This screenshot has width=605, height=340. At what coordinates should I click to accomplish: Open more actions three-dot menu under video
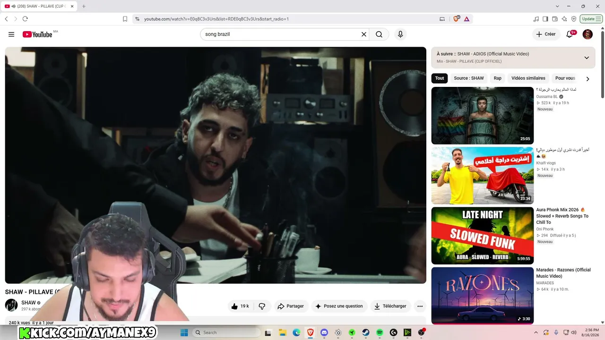(420, 306)
